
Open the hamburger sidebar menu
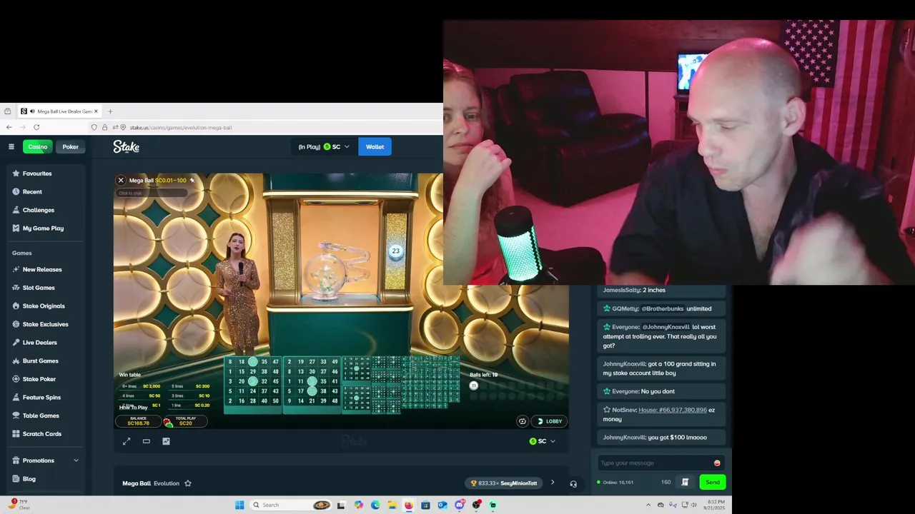click(x=11, y=146)
